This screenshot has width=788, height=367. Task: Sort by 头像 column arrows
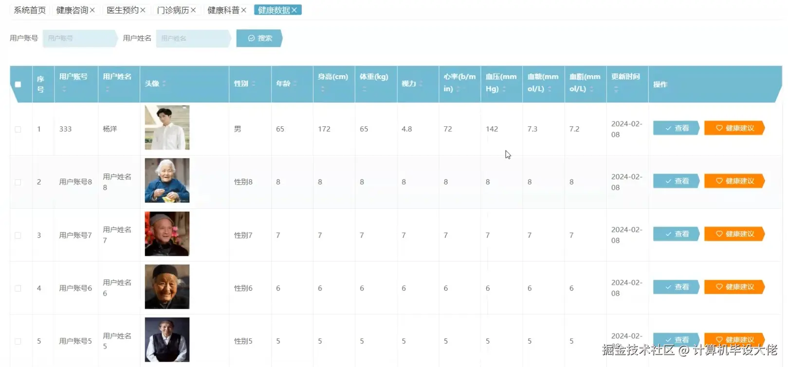164,84
